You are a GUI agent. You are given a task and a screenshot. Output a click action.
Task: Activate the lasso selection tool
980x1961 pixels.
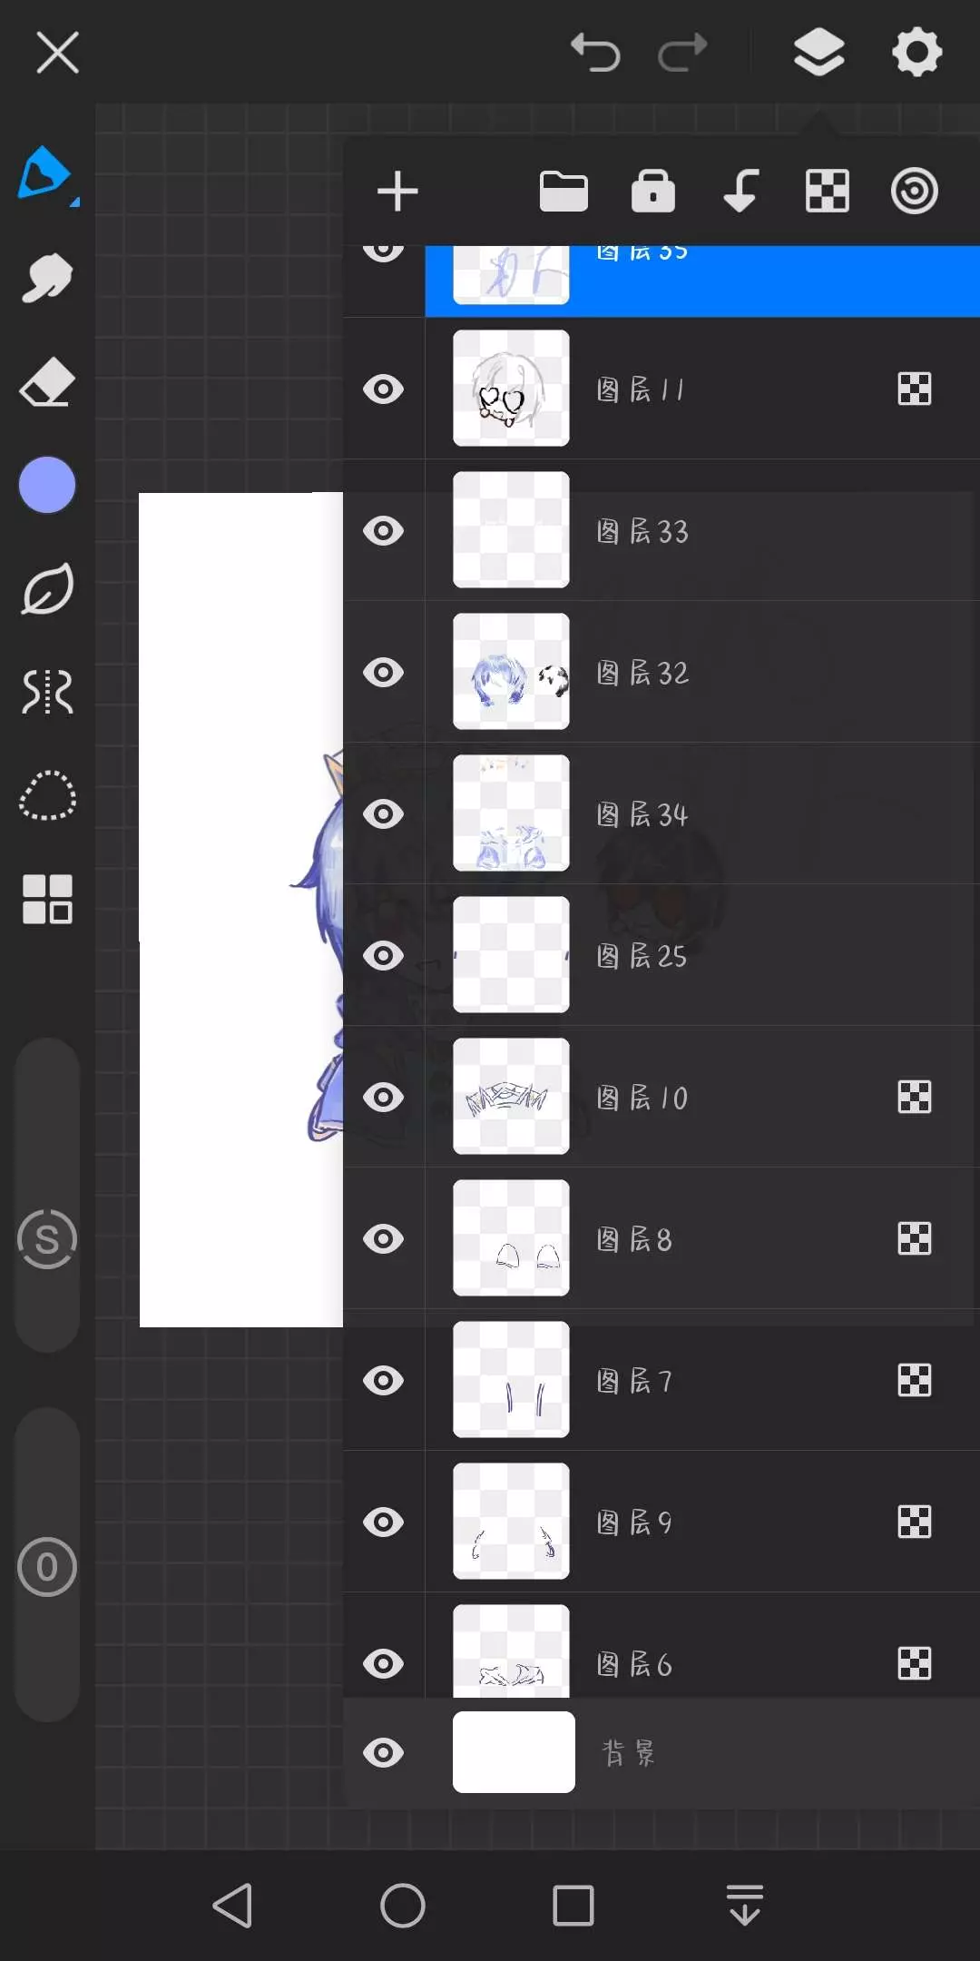[x=47, y=796]
